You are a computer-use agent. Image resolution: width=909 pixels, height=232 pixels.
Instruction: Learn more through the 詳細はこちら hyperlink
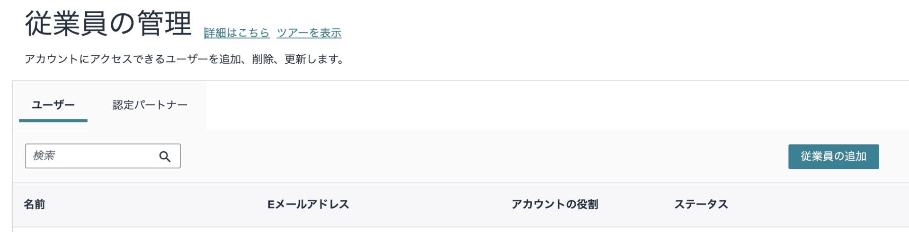click(237, 33)
